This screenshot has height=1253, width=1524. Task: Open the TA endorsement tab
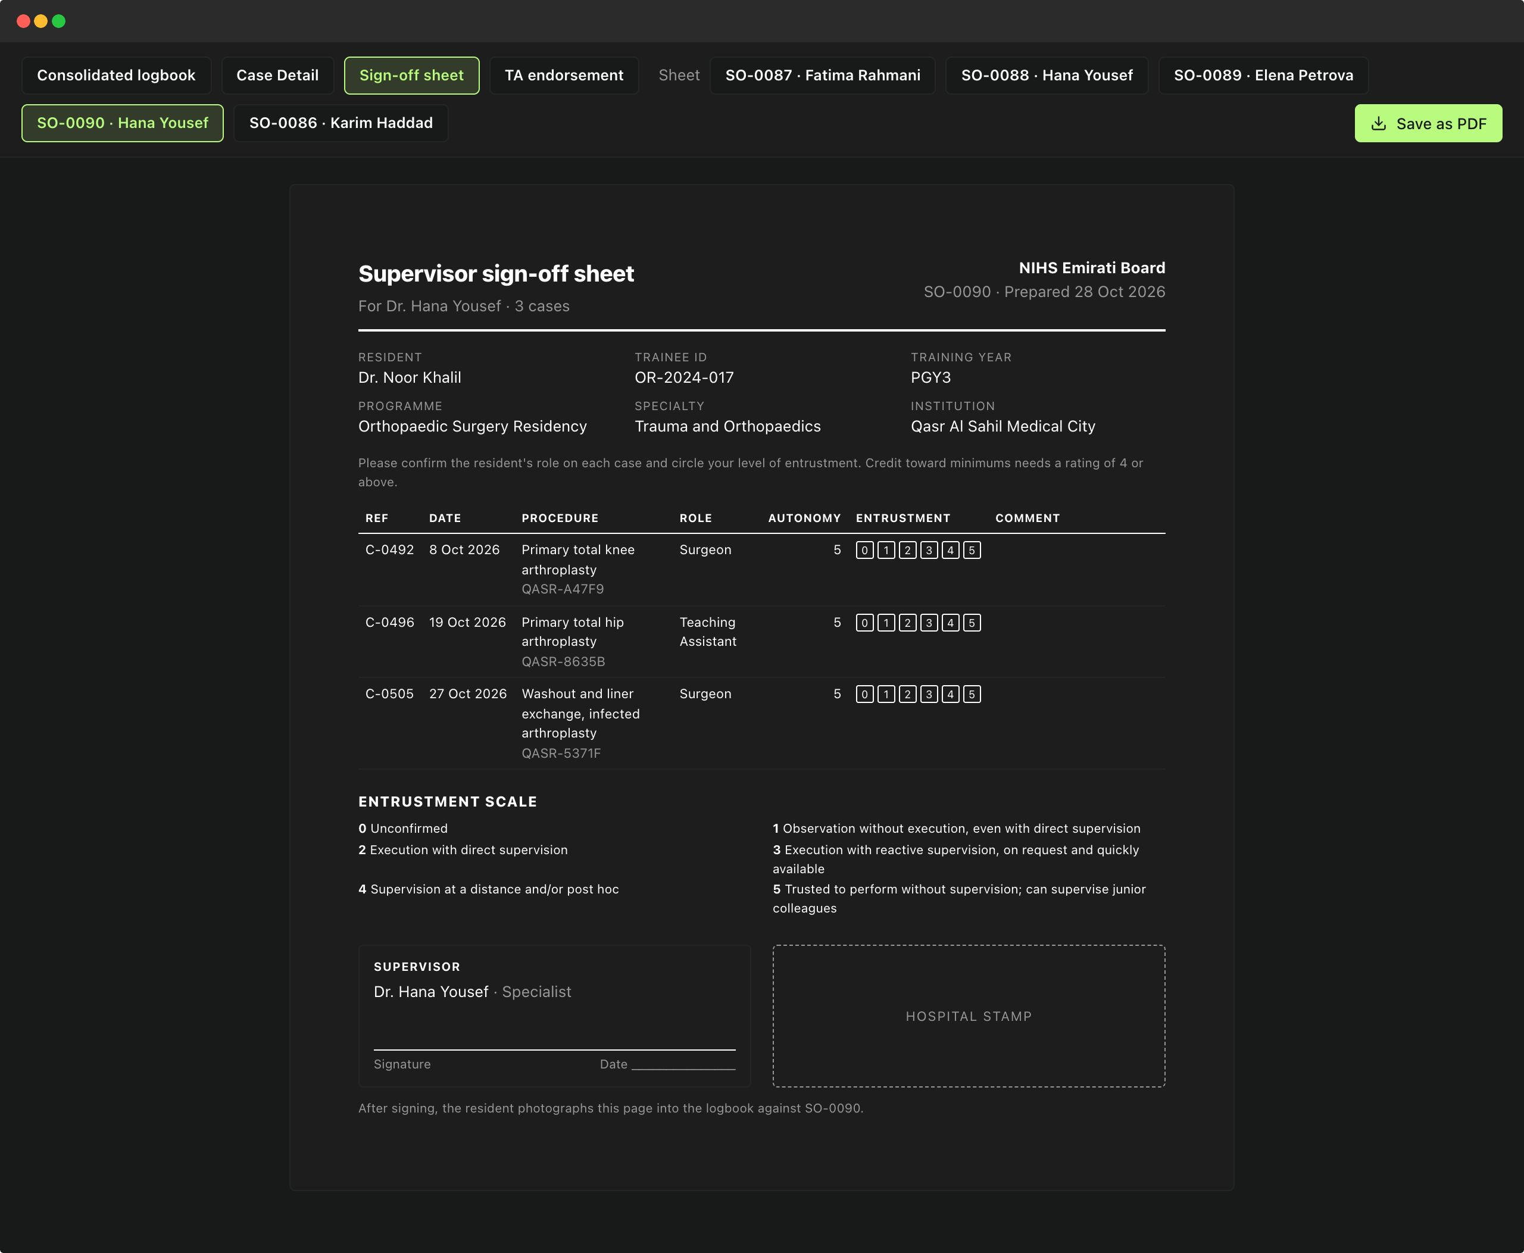point(564,75)
